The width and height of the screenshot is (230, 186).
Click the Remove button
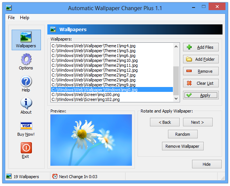pyautogui.click(x=201, y=71)
